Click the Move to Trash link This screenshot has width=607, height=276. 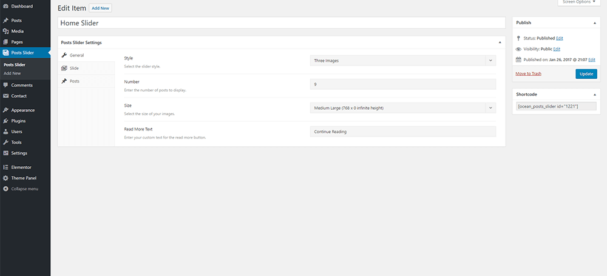[528, 73]
